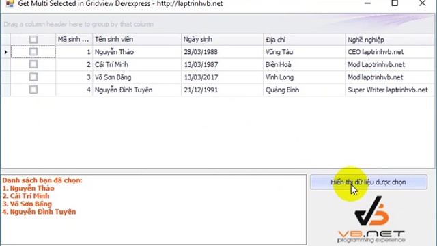Select the student ID cell for Cái Trí Minh
The image size is (437, 246).
tap(74, 64)
